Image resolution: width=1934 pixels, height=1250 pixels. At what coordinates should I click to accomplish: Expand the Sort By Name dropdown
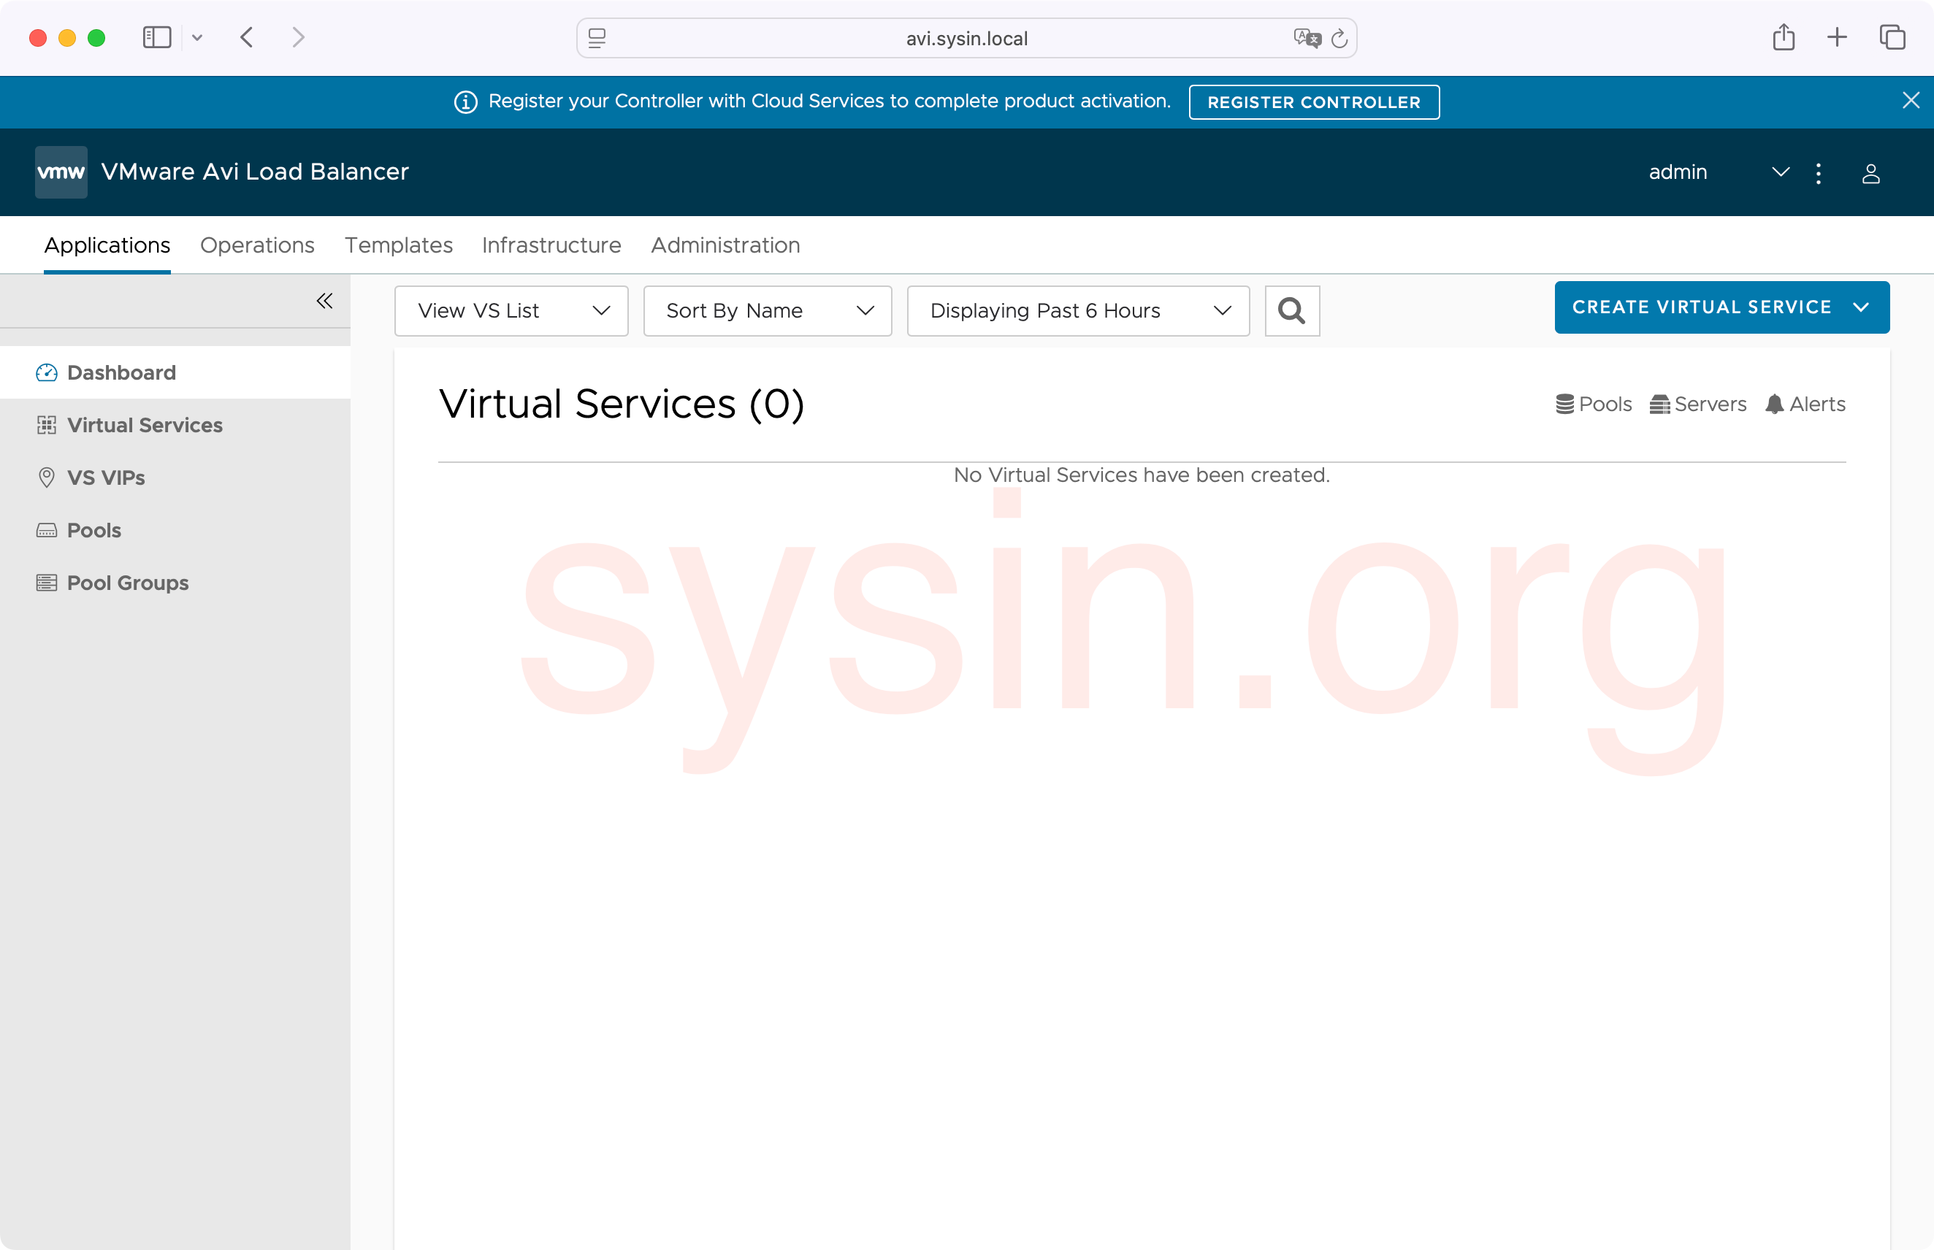[x=768, y=311]
